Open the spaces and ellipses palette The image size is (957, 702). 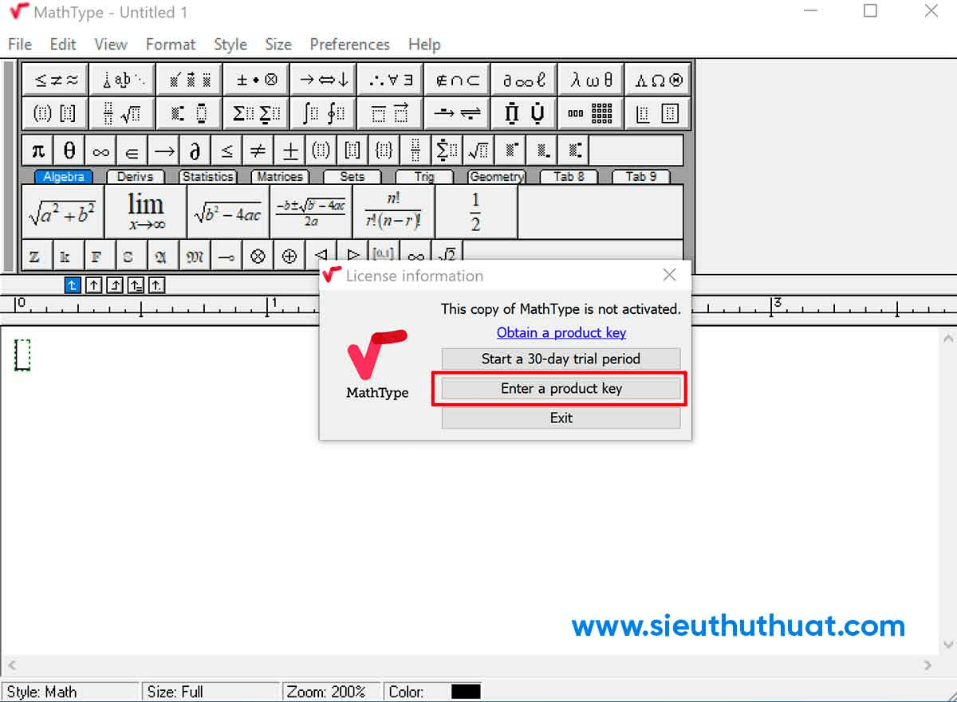(x=123, y=80)
